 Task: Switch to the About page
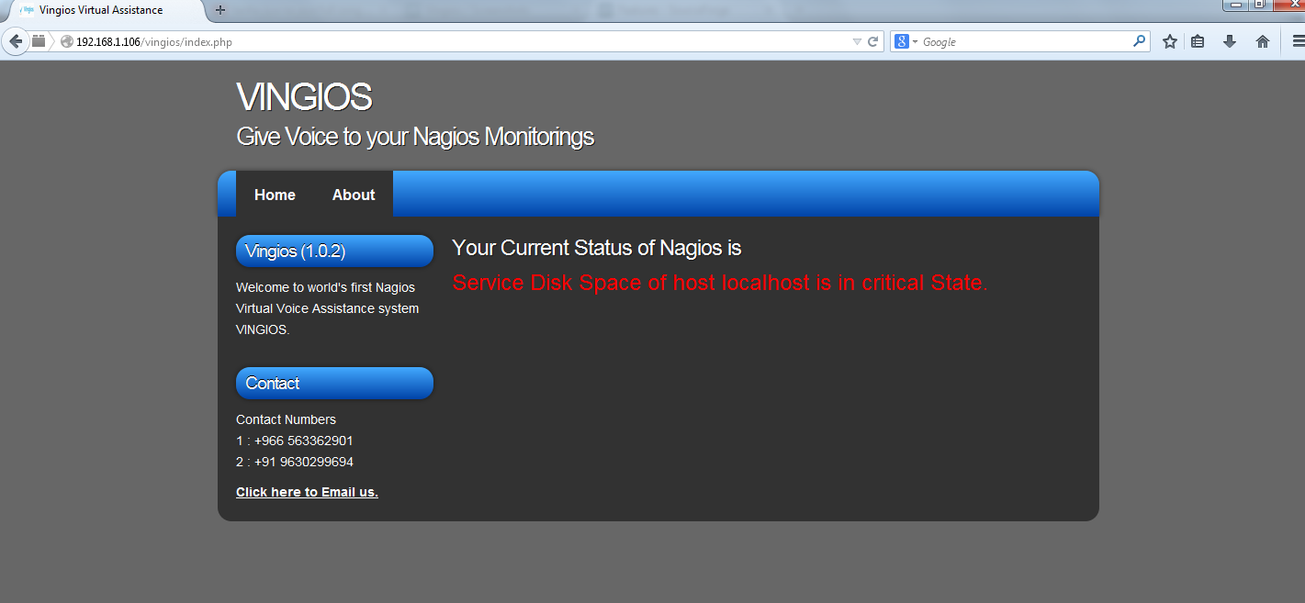click(x=353, y=194)
